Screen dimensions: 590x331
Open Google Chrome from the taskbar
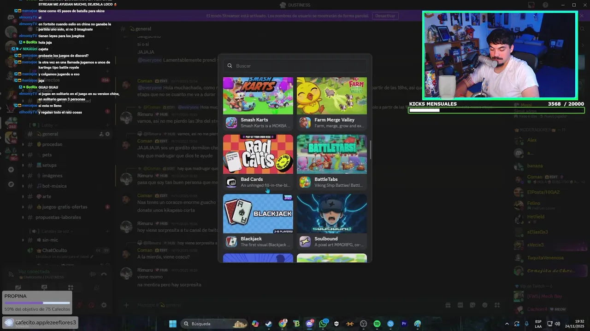click(x=282, y=324)
